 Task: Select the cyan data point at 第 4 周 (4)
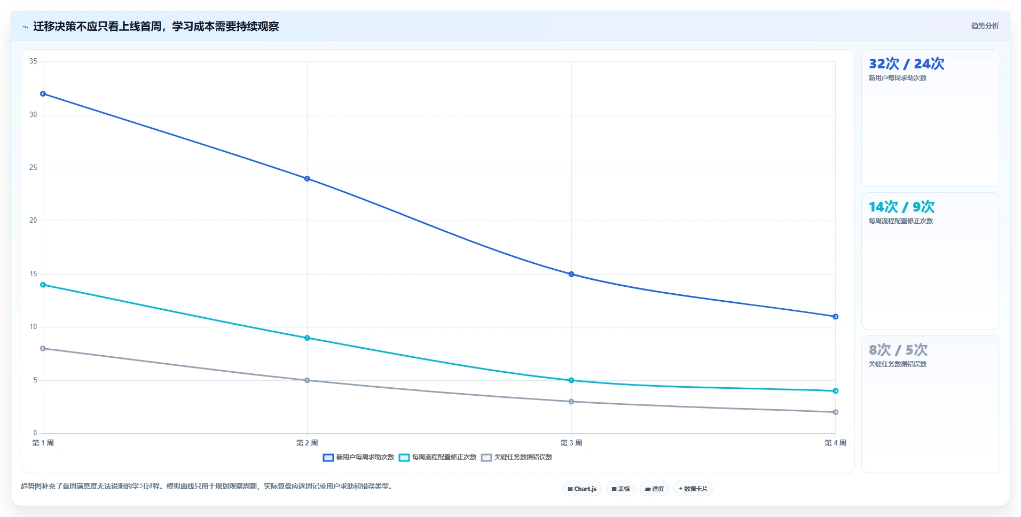point(836,391)
